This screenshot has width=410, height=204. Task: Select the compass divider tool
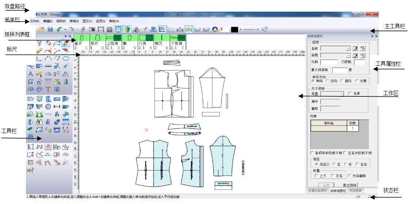(31, 74)
